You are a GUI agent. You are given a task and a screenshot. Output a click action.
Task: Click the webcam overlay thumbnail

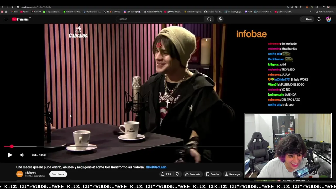[x=288, y=146]
